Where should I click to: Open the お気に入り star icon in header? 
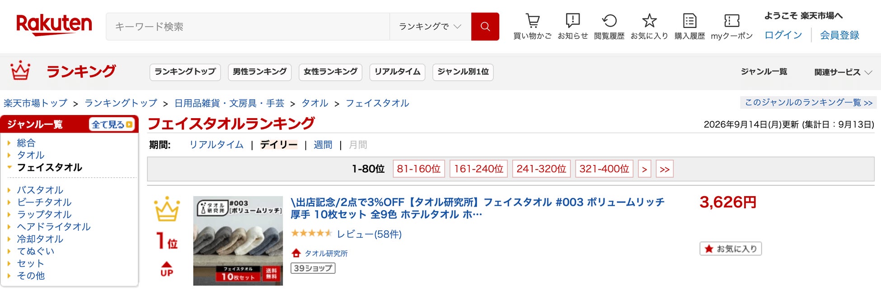649,21
